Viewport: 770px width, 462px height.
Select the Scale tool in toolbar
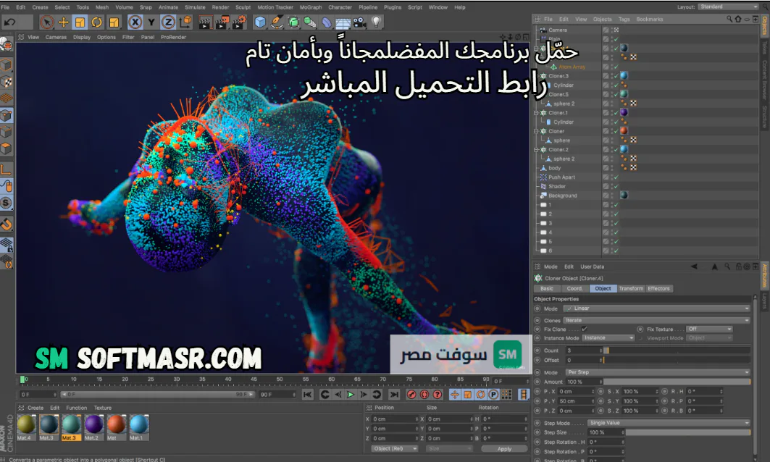pos(80,22)
